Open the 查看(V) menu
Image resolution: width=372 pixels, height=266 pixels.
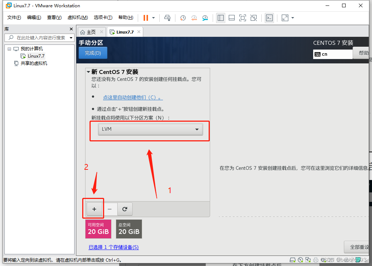pos(54,17)
